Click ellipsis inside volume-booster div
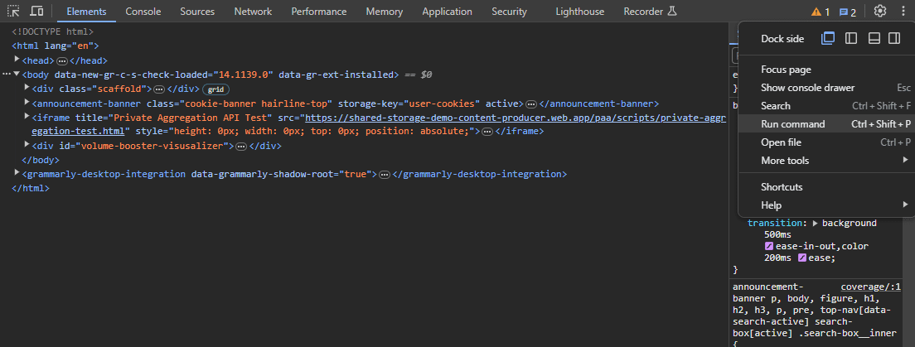The height and width of the screenshot is (347, 915). coord(241,147)
